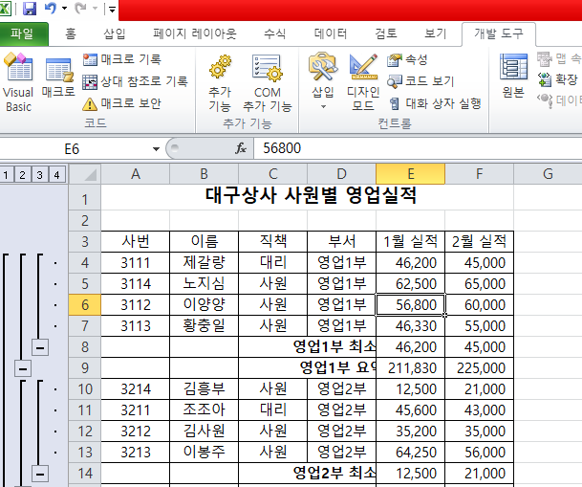The height and width of the screenshot is (487, 582).
Task: Show outline level 2
Action: (x=22, y=174)
